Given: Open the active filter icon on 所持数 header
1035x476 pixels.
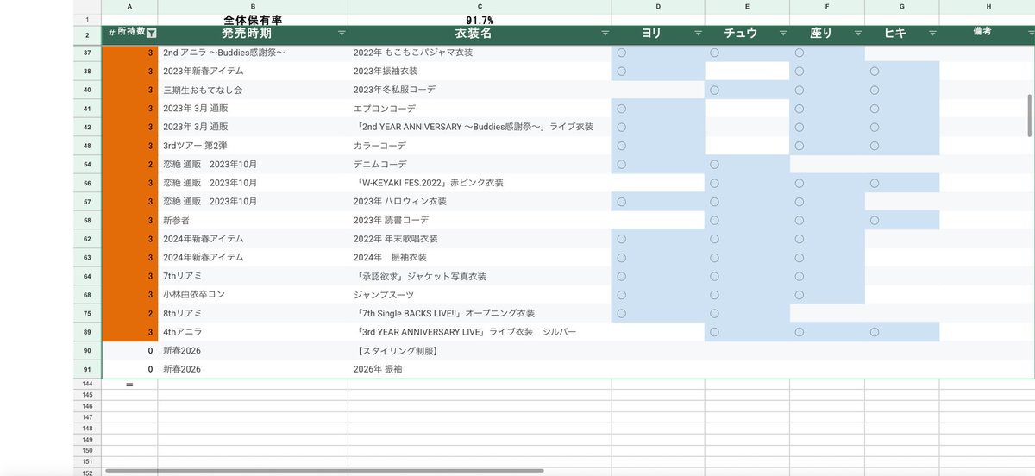Looking at the screenshot, I should [152, 33].
